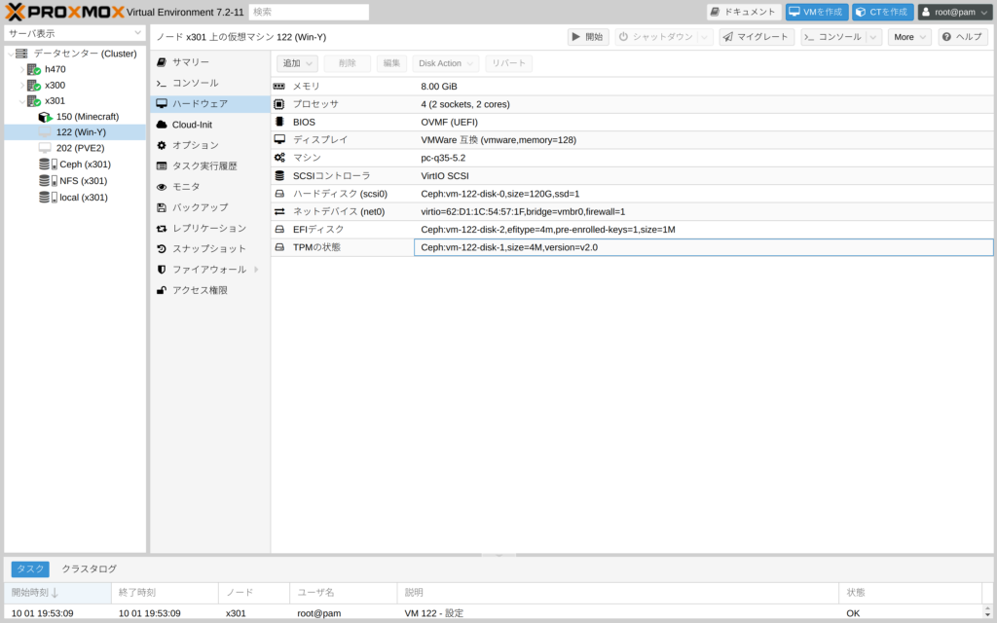Collapse the x301 node tree
The image size is (997, 623).
pos(21,101)
